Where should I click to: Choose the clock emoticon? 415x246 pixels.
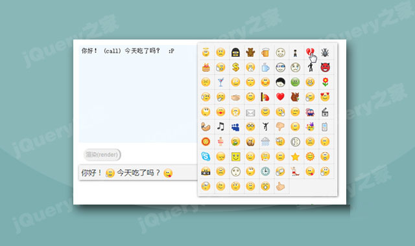click(x=265, y=172)
